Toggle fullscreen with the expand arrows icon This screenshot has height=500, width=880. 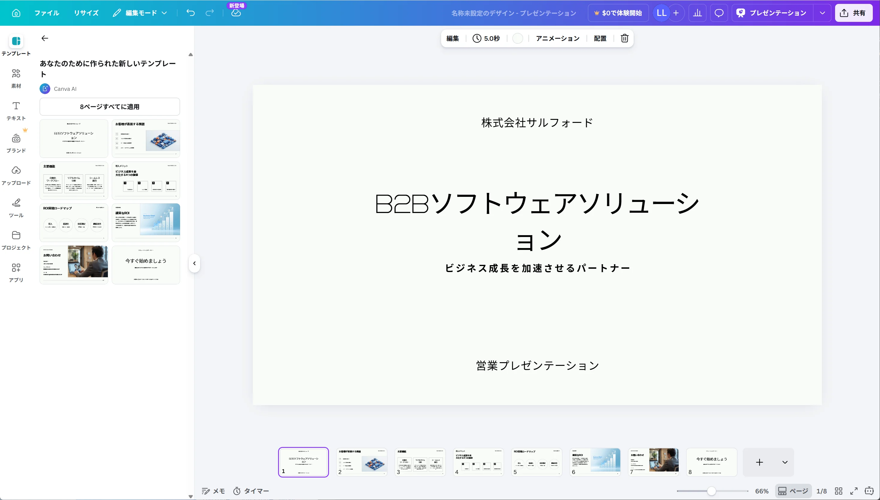[x=854, y=491]
